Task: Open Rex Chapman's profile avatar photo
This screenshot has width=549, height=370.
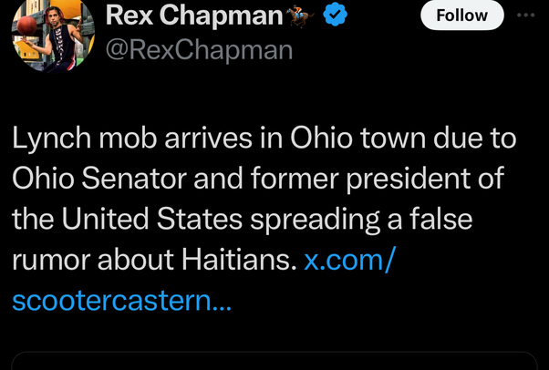Action: (53, 33)
